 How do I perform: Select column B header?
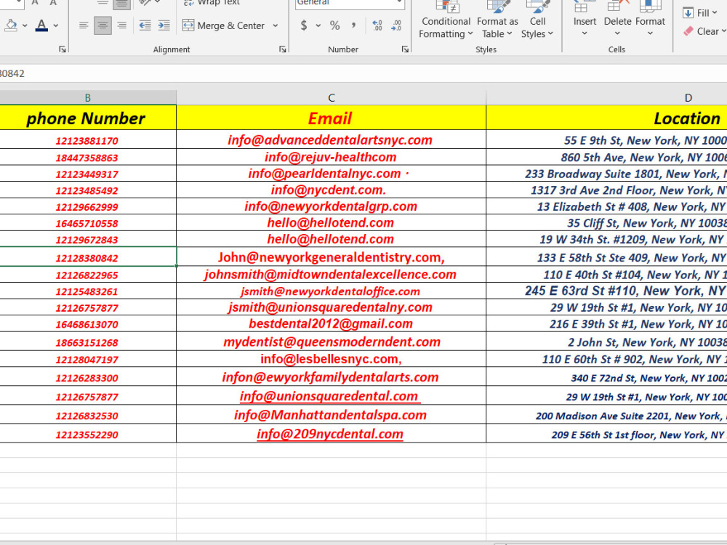[88, 98]
